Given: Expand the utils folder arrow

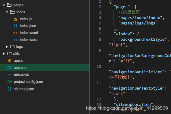Looking at the screenshot, I should coord(4,54).
